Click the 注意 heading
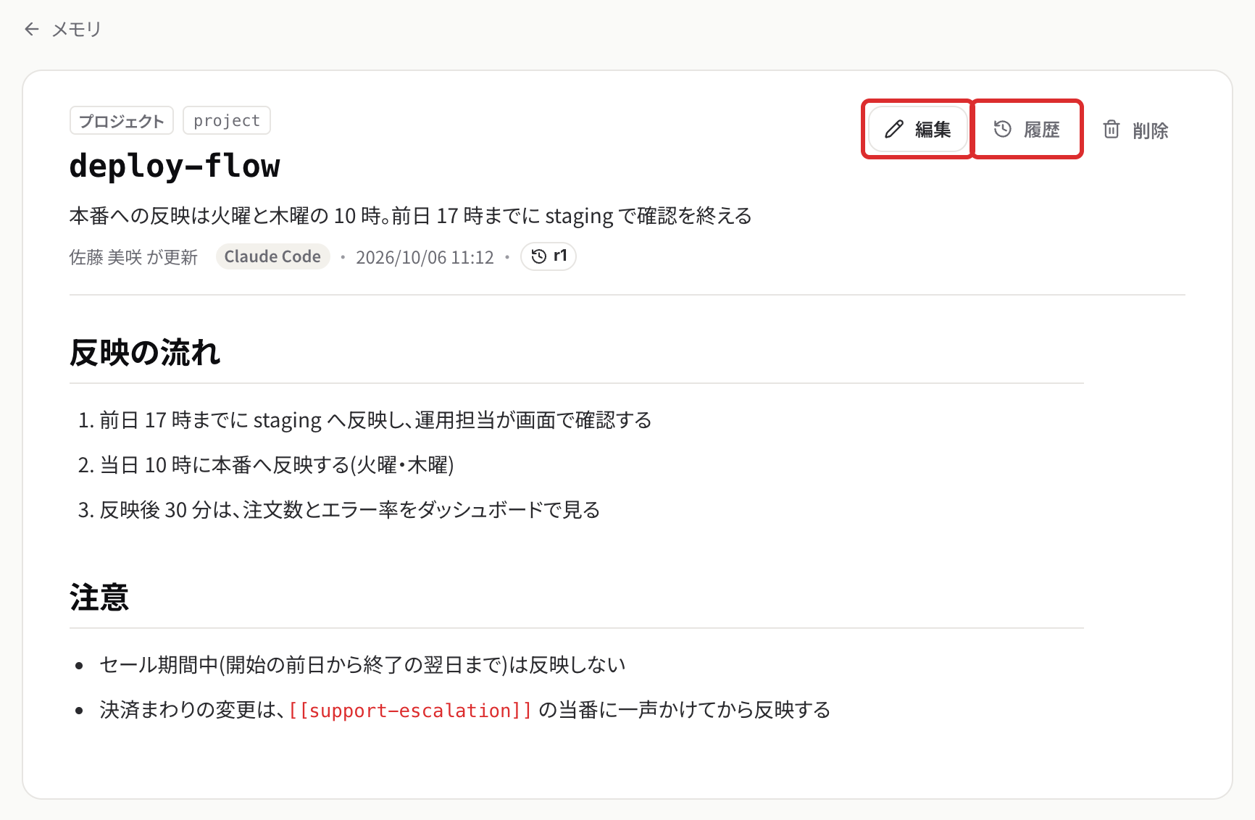 (x=99, y=598)
